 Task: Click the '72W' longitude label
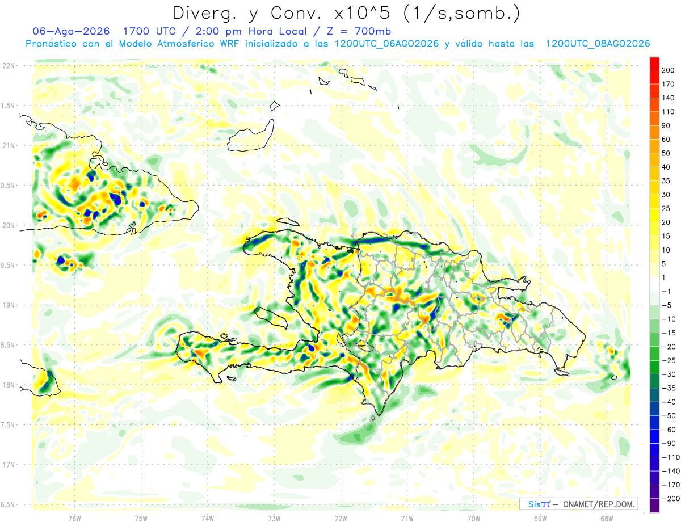pyautogui.click(x=340, y=518)
